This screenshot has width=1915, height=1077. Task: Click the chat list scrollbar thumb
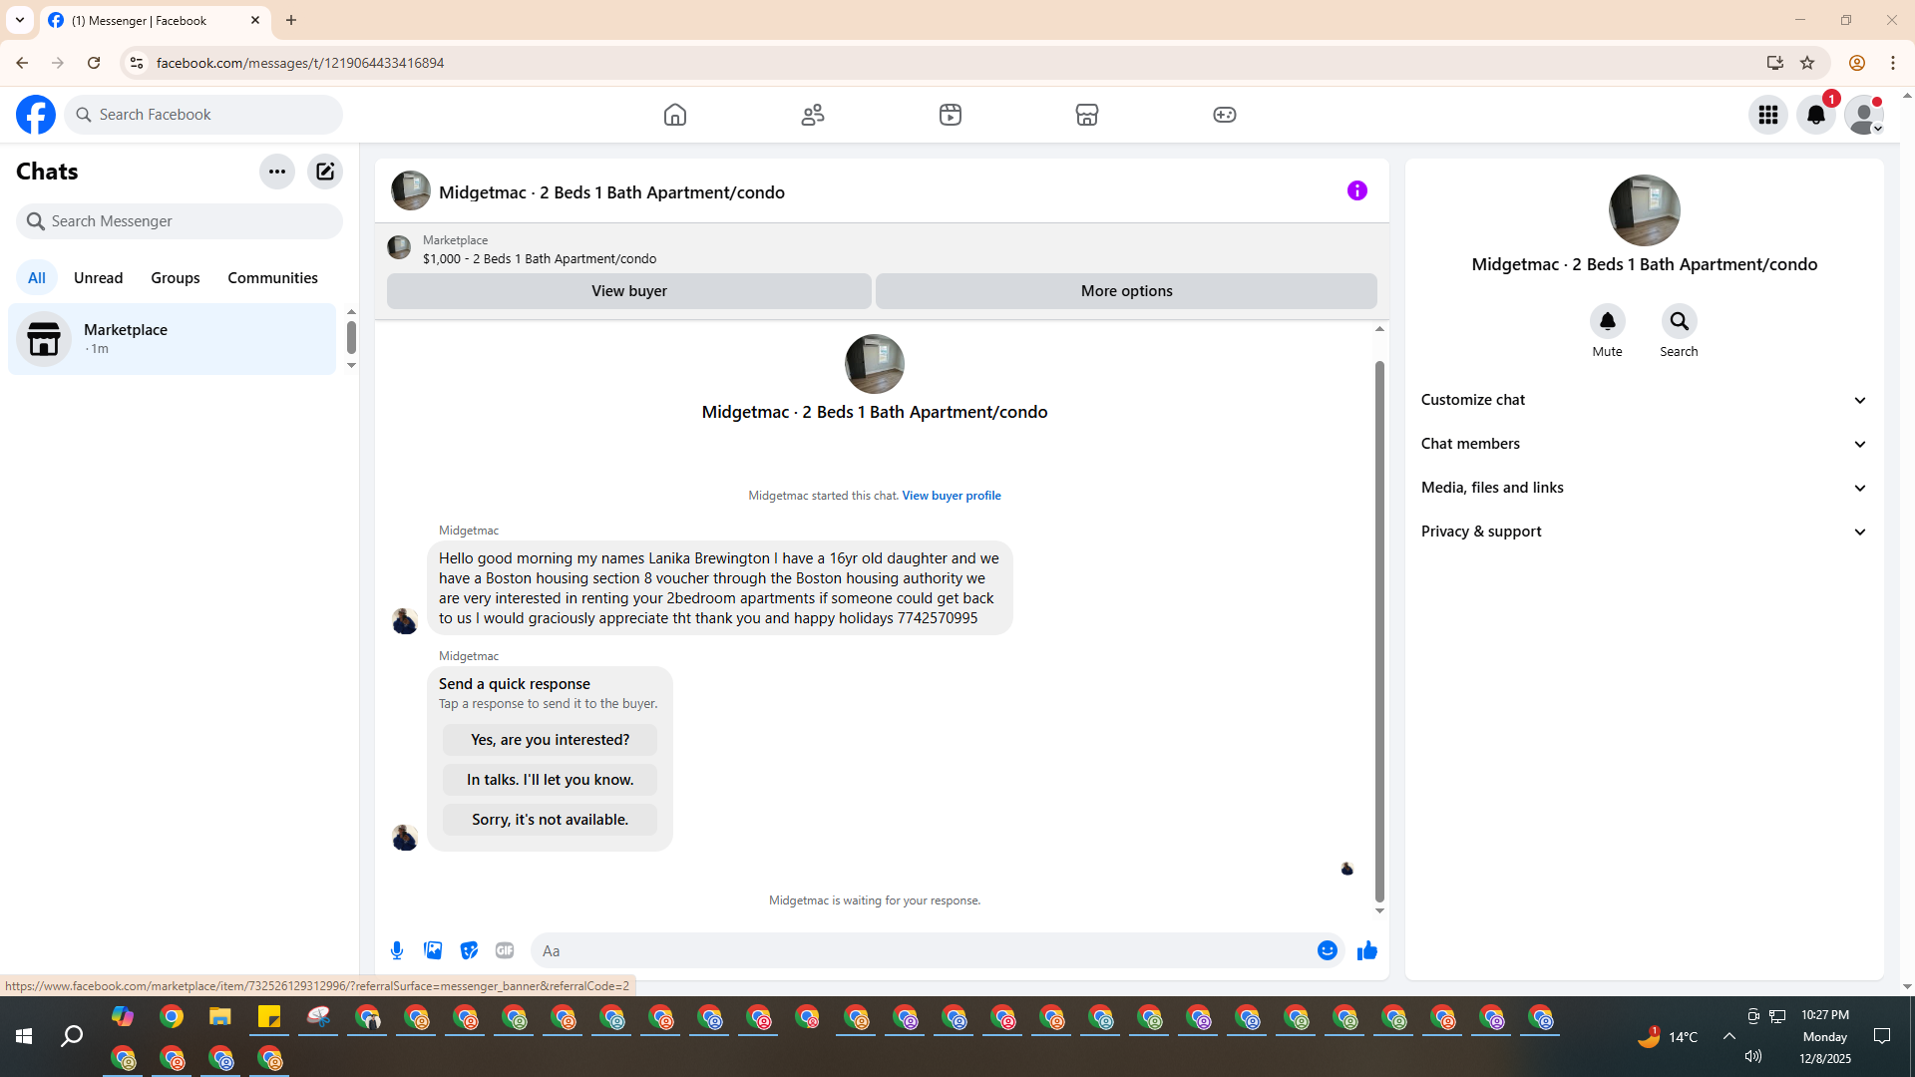pyautogui.click(x=351, y=337)
